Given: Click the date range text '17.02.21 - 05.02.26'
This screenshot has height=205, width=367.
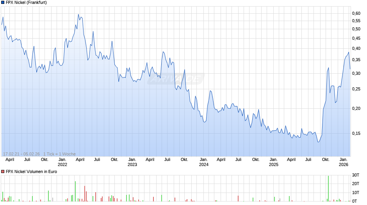Looking at the screenshot, I should click(21, 154).
